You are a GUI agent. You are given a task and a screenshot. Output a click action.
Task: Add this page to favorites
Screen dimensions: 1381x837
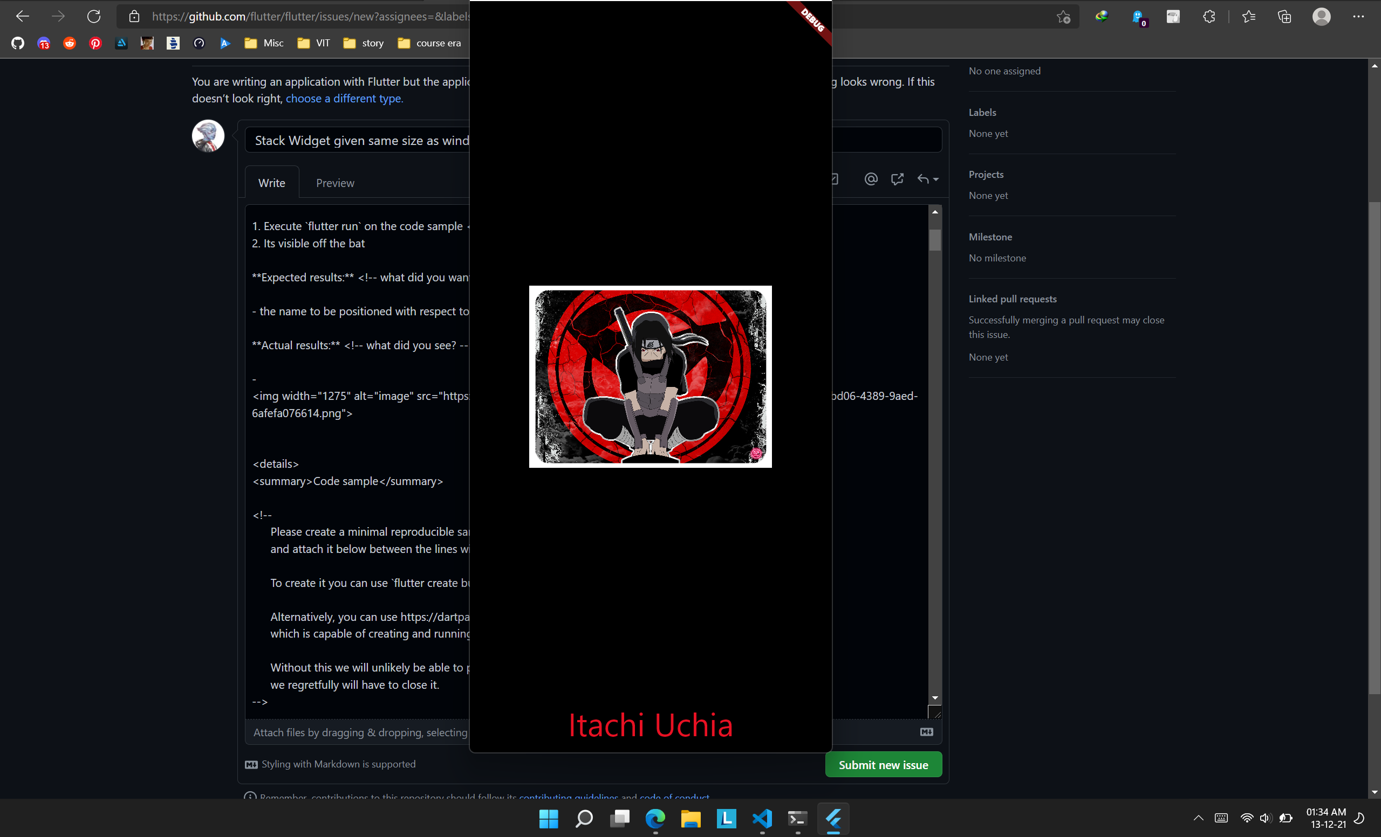pyautogui.click(x=1063, y=17)
